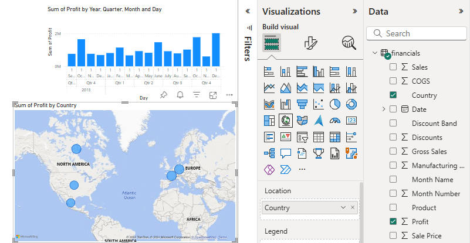470x243 pixels.
Task: Select the Treemap visual
Action: [269, 121]
